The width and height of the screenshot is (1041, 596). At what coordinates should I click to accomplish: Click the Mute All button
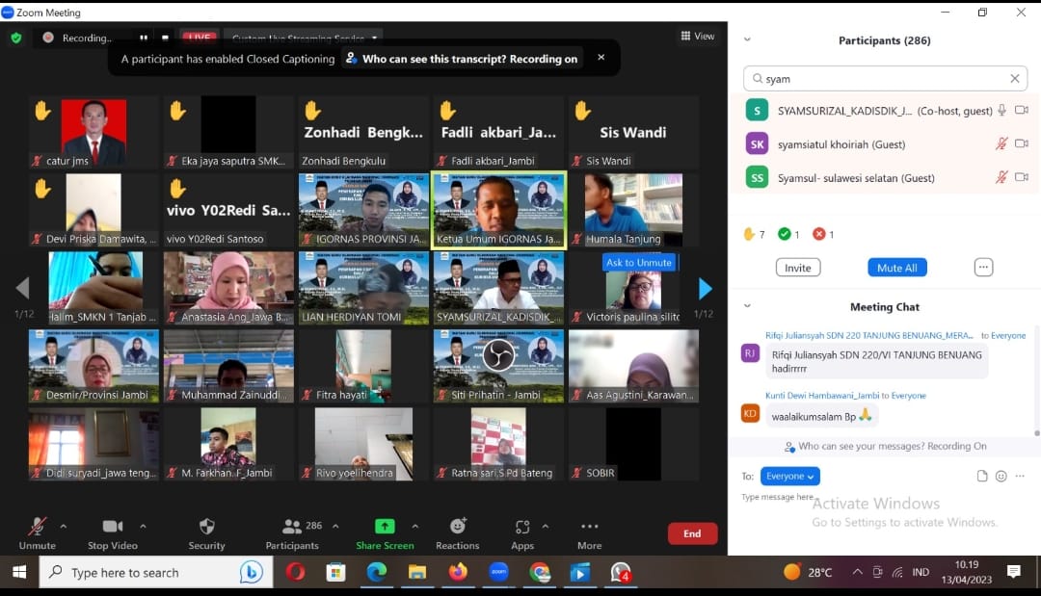click(x=897, y=267)
